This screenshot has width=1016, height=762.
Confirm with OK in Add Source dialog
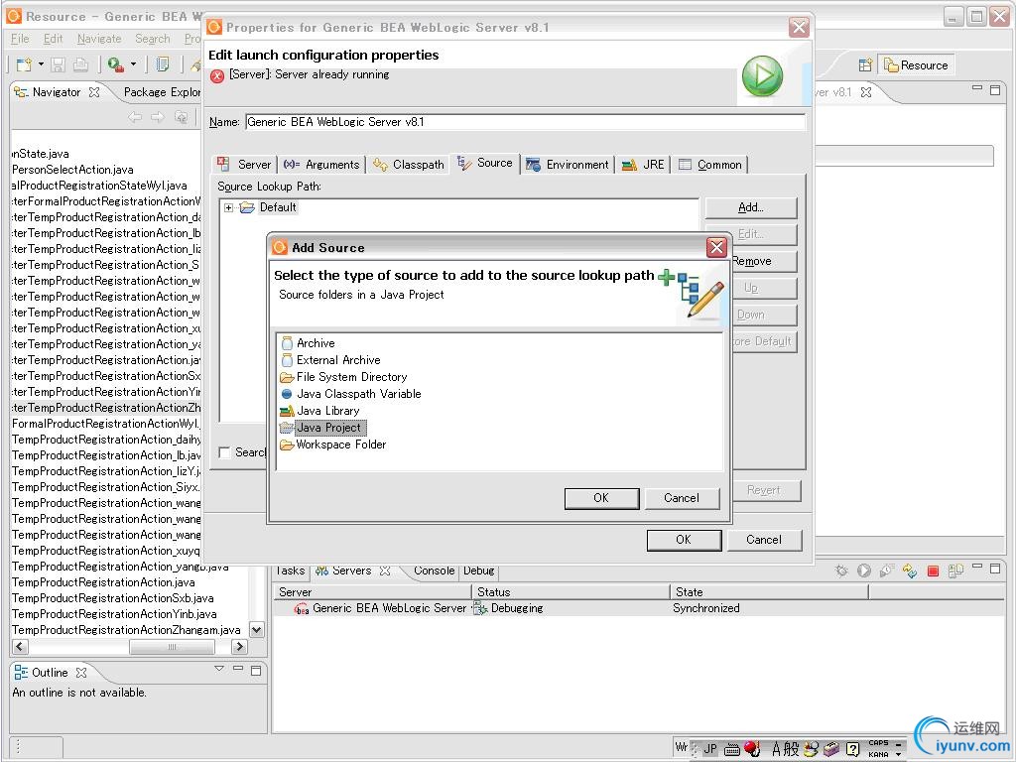point(601,498)
